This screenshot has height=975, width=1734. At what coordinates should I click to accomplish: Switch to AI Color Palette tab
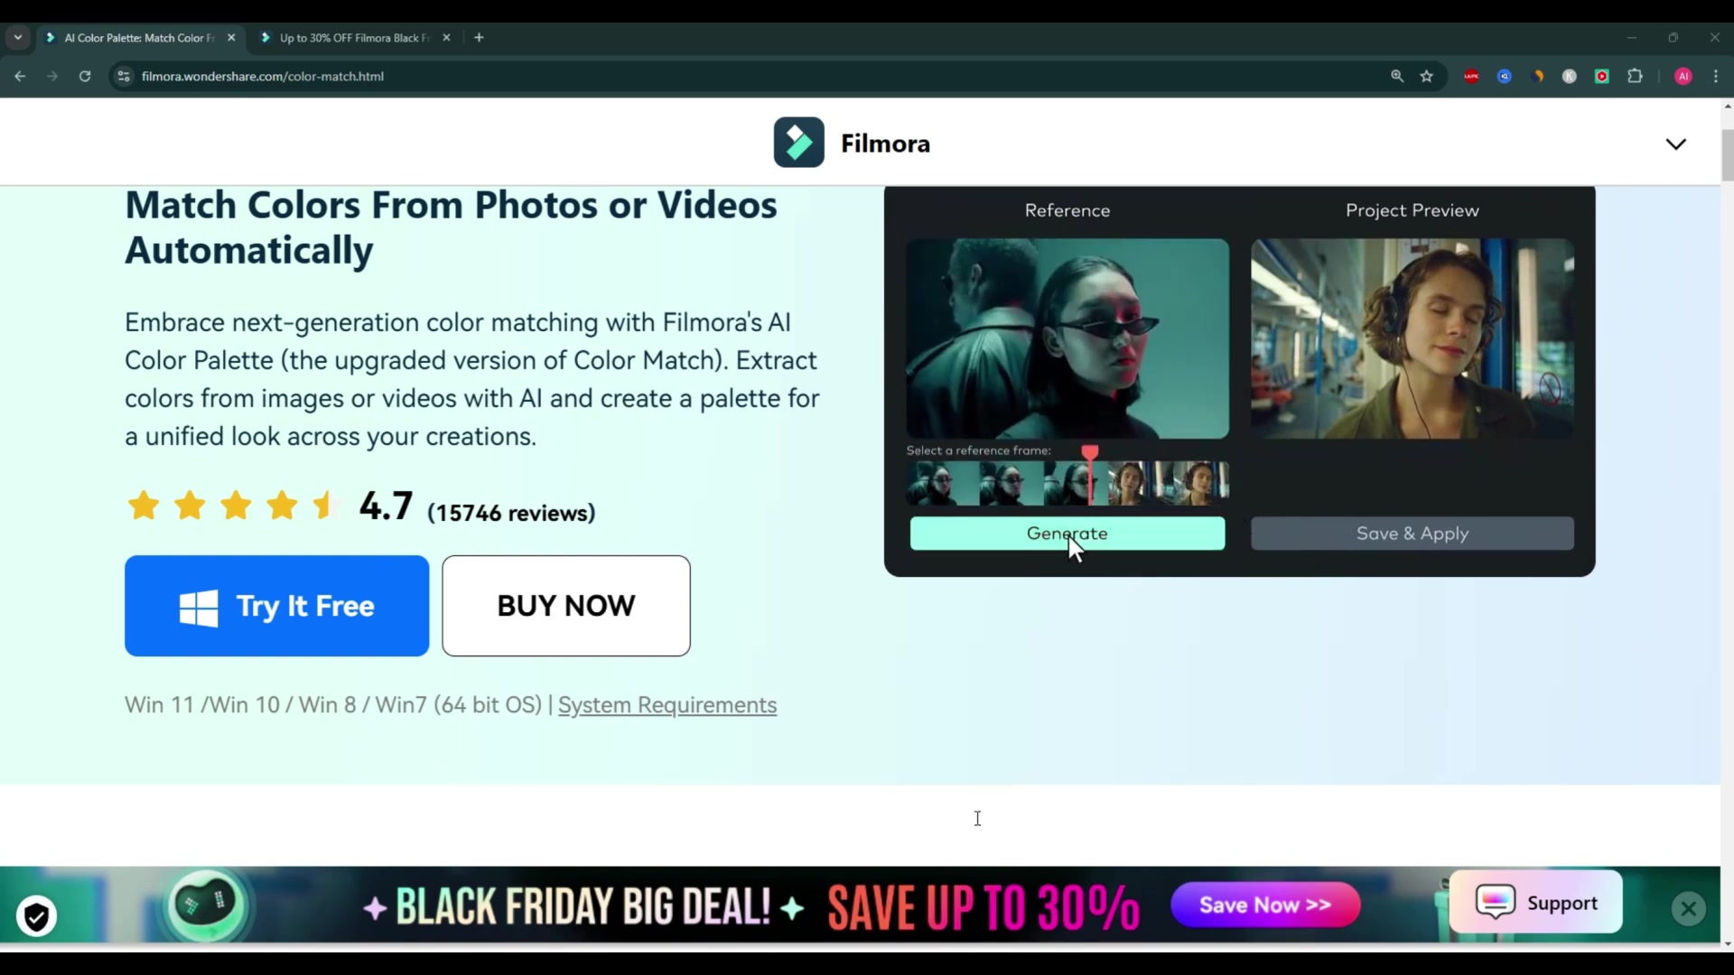pos(139,38)
